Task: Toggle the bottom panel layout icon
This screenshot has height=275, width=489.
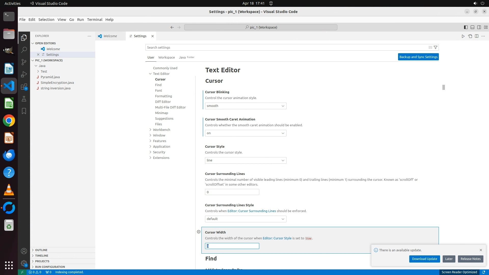Action: coord(472,27)
